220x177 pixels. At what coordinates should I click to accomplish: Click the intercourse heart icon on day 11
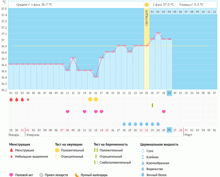tap(68, 112)
